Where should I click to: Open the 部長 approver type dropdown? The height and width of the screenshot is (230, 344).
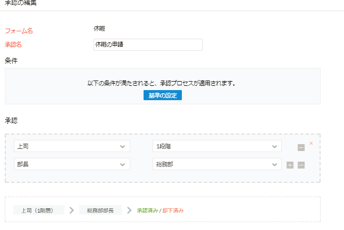pos(72,164)
